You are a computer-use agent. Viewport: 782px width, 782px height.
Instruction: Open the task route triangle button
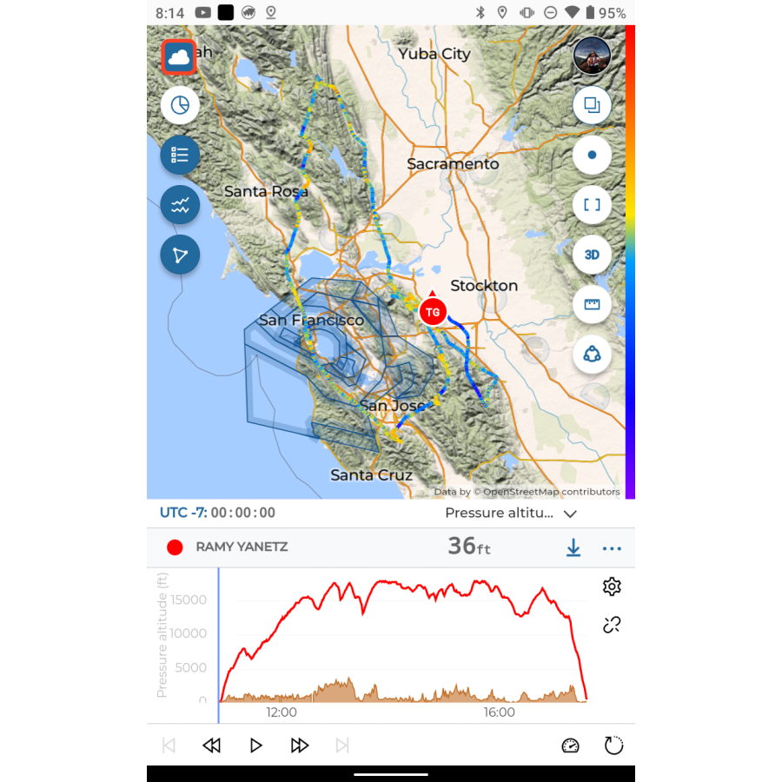[180, 255]
